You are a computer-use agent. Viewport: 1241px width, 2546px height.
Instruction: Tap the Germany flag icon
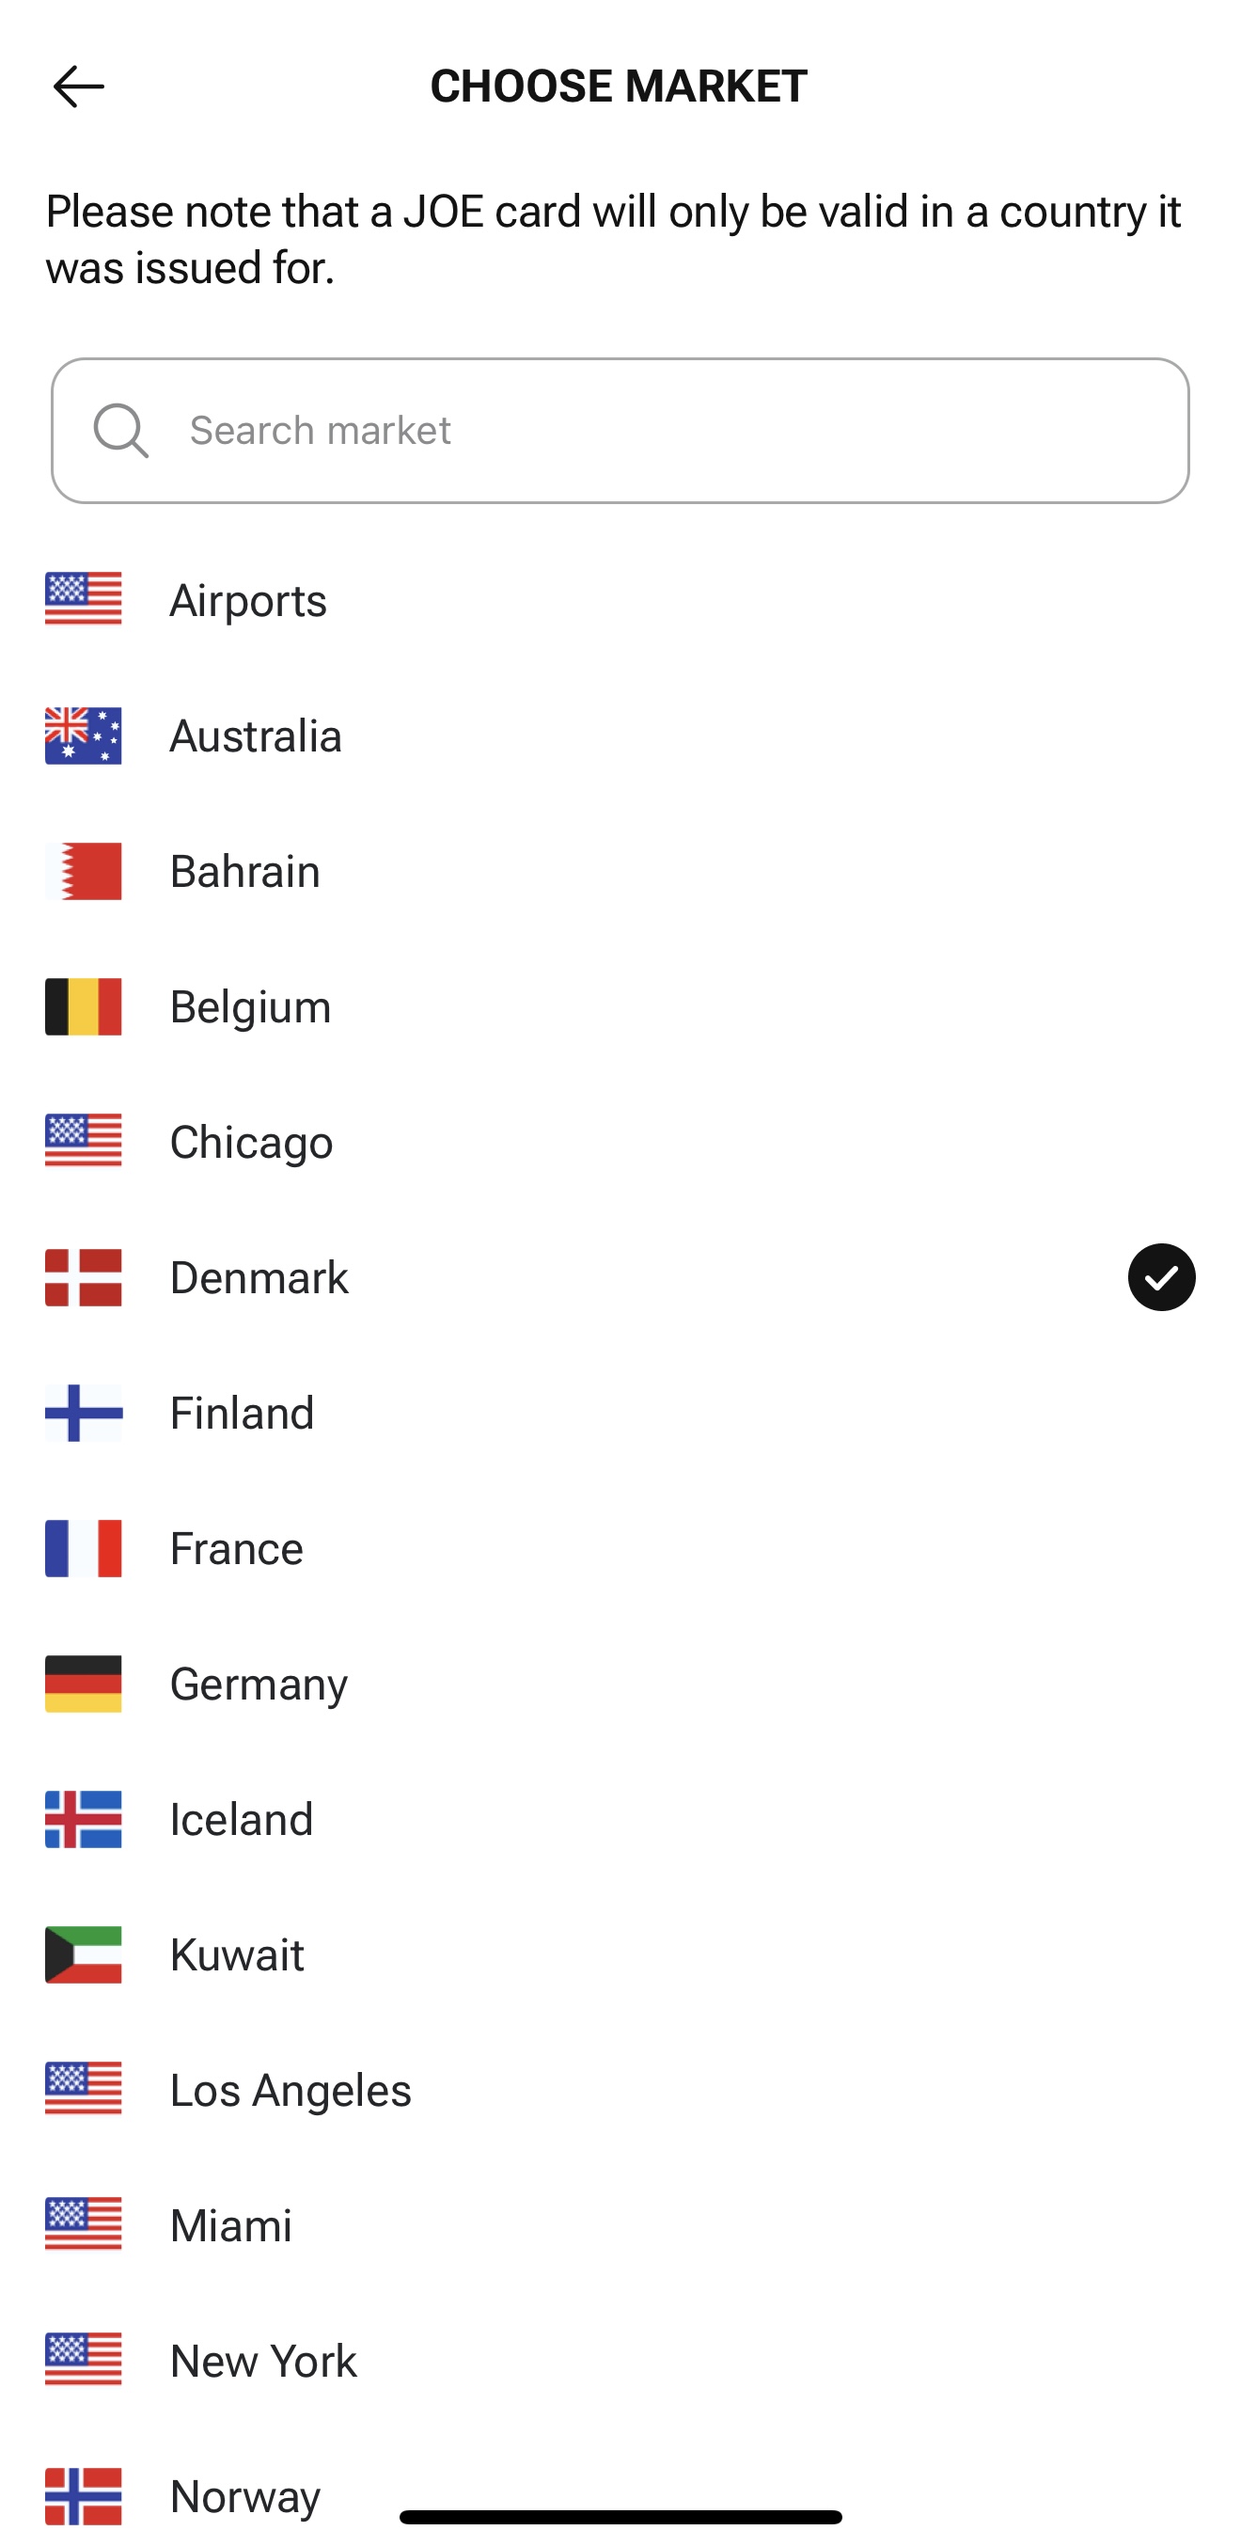[83, 1684]
